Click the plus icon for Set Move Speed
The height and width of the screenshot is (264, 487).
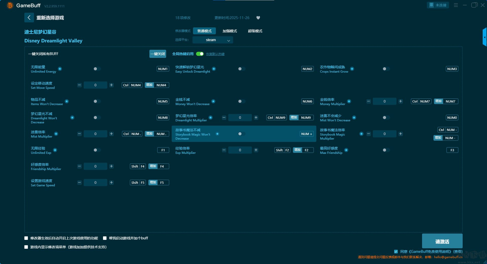[x=111, y=85]
